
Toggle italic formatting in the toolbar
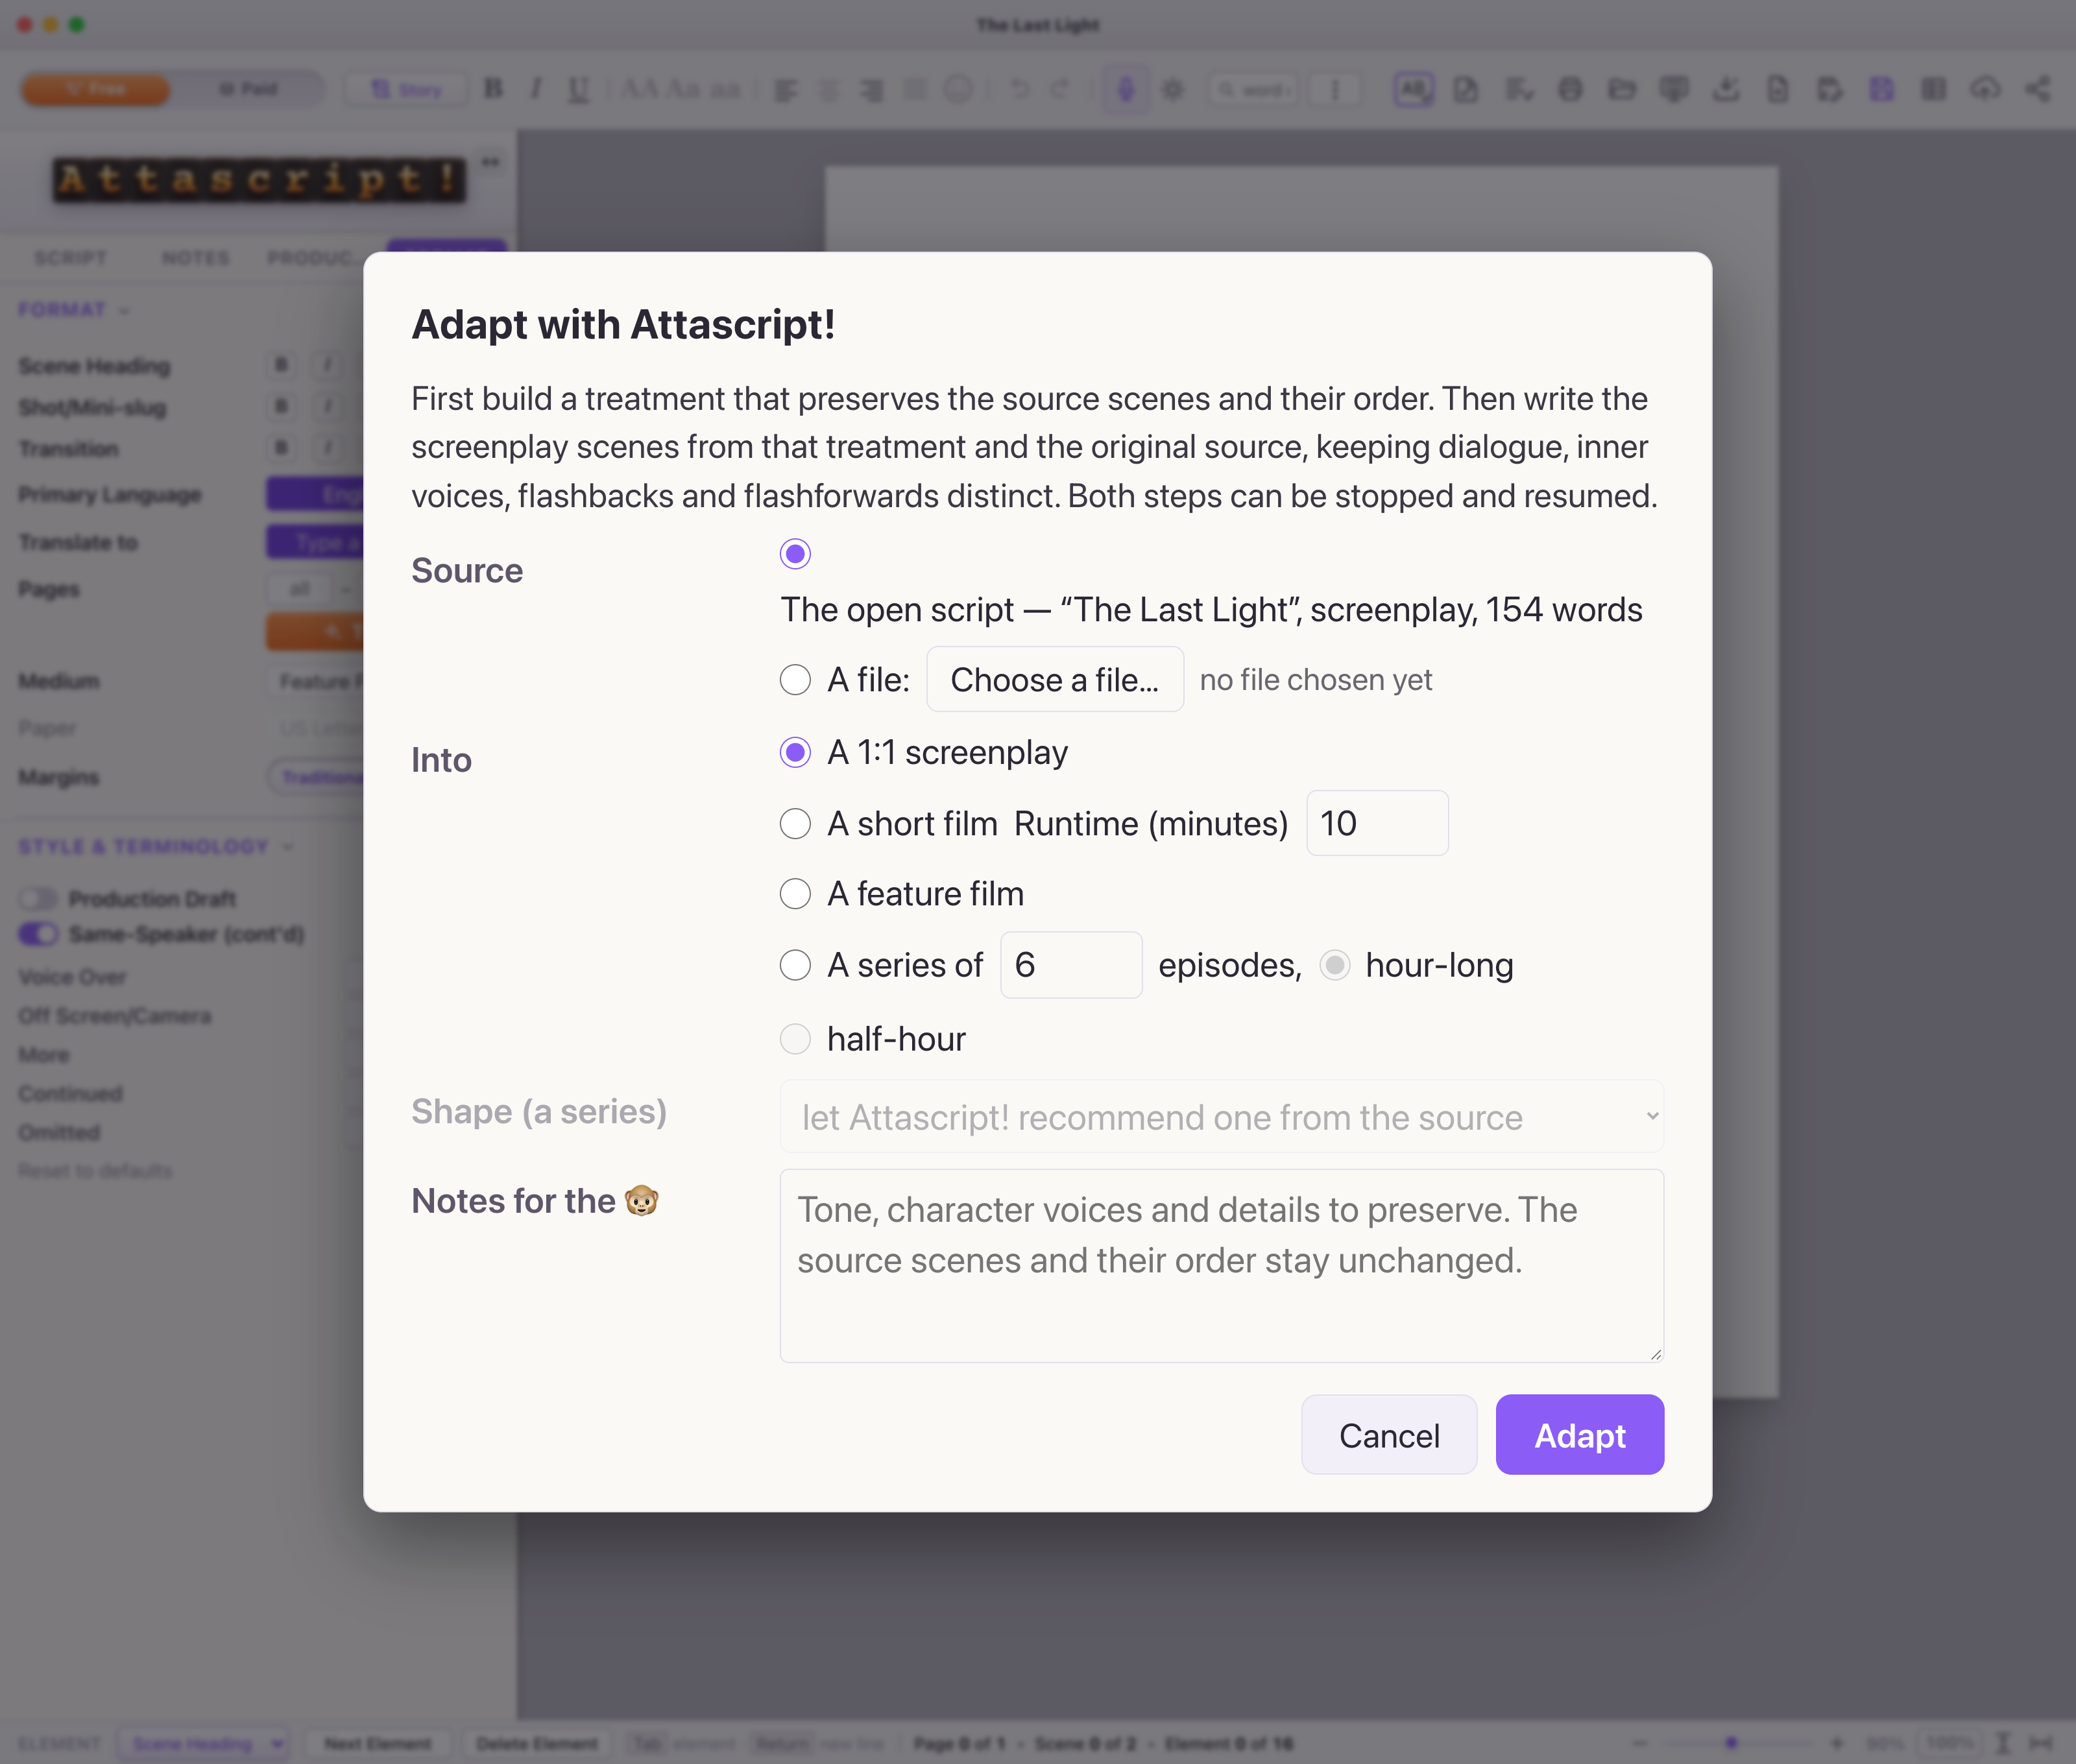click(537, 89)
